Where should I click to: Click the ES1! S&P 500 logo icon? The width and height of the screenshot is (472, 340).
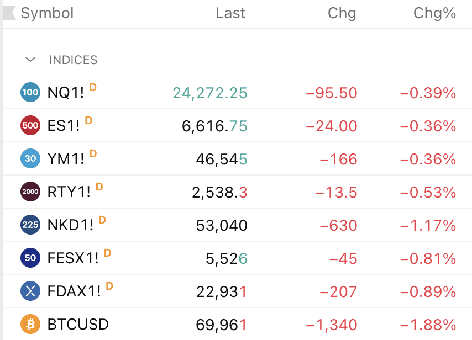pos(30,126)
